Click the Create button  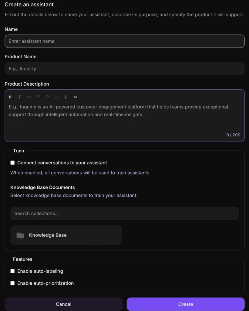[x=186, y=304]
